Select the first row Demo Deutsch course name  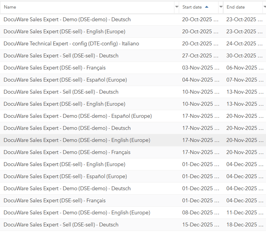(67, 20)
